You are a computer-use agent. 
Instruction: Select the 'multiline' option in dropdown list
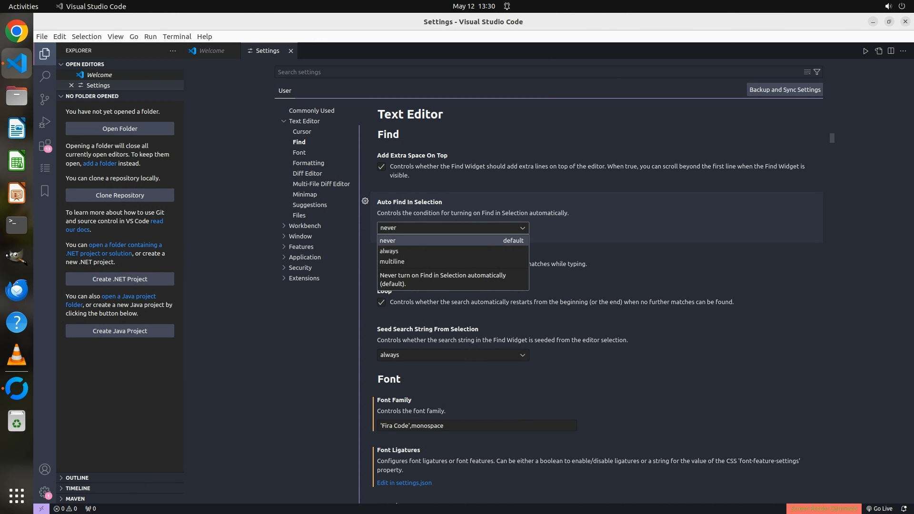point(392,261)
